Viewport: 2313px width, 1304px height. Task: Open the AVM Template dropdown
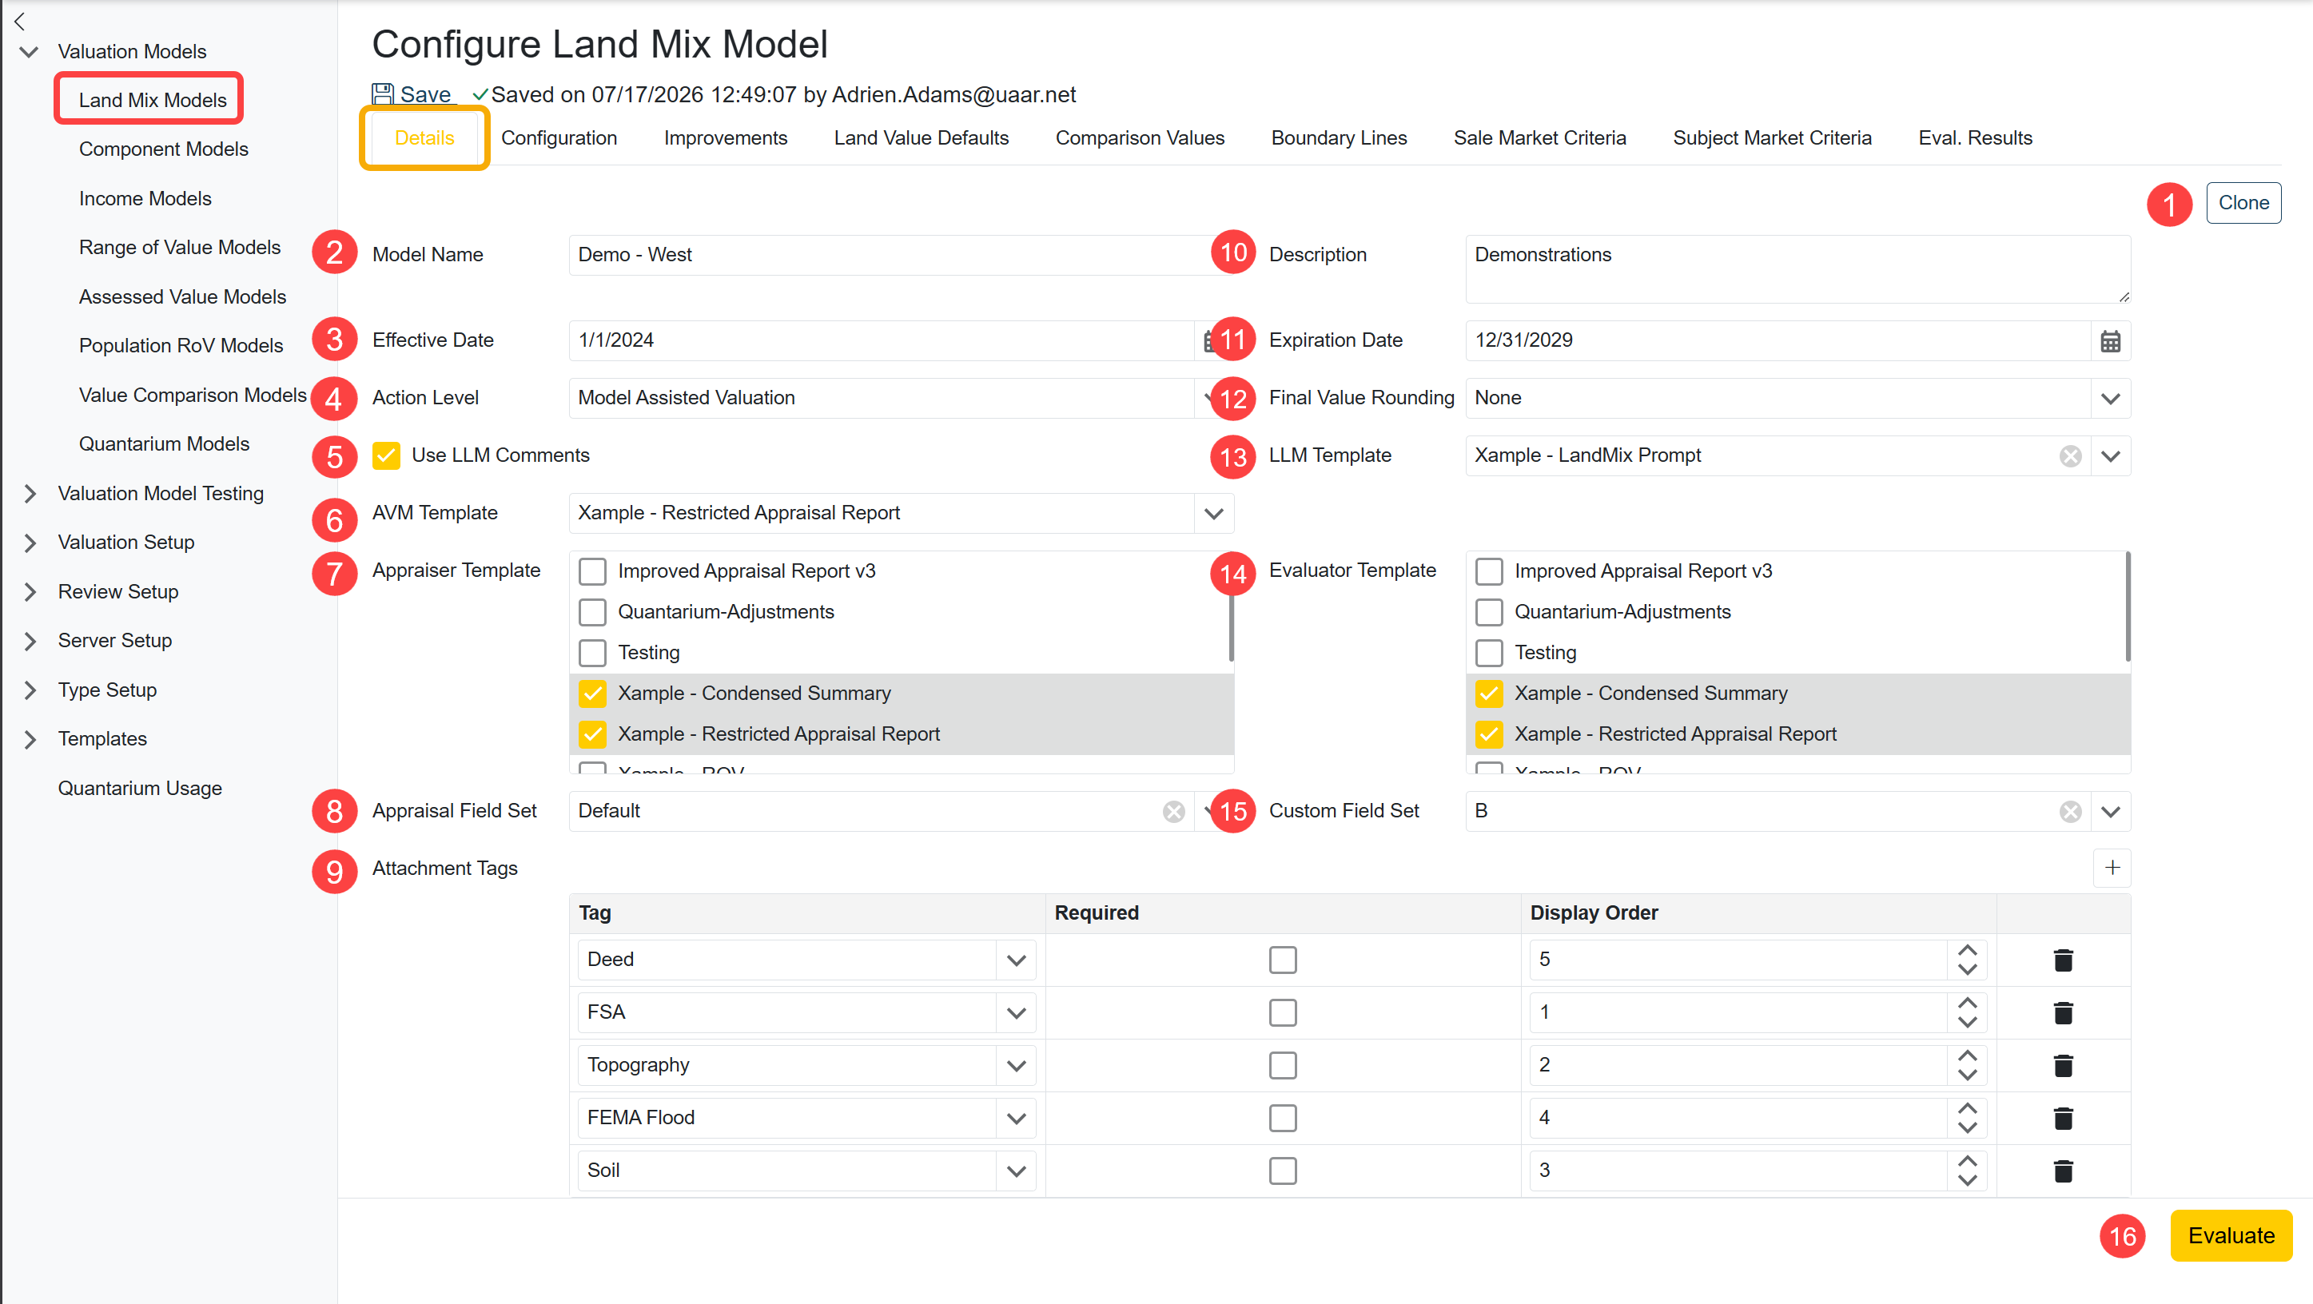click(x=1213, y=513)
